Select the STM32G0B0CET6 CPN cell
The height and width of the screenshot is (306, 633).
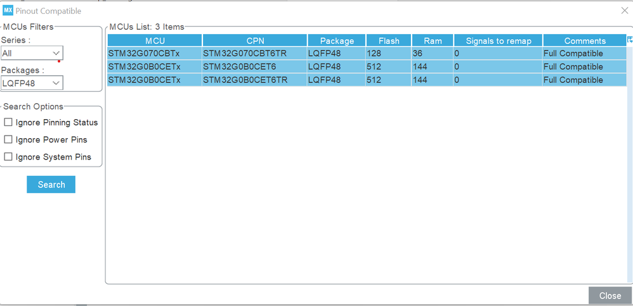click(x=255, y=67)
